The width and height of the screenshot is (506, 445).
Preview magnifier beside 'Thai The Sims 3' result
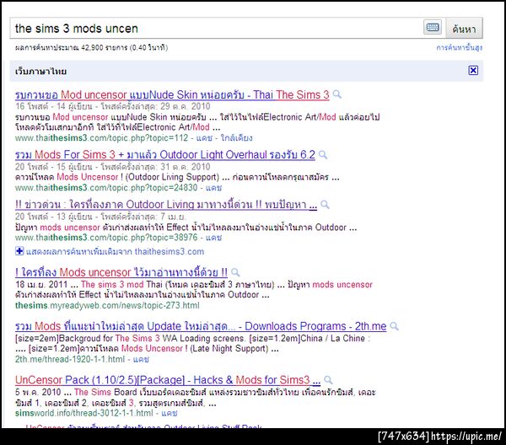[x=336, y=94]
